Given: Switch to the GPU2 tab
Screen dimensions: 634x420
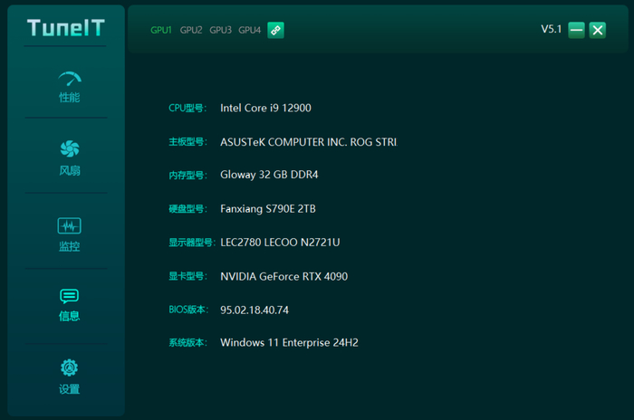Looking at the screenshot, I should (191, 30).
